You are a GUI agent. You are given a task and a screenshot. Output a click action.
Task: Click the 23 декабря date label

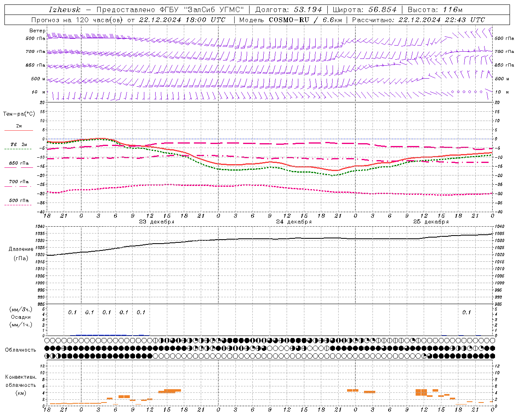coord(157,222)
